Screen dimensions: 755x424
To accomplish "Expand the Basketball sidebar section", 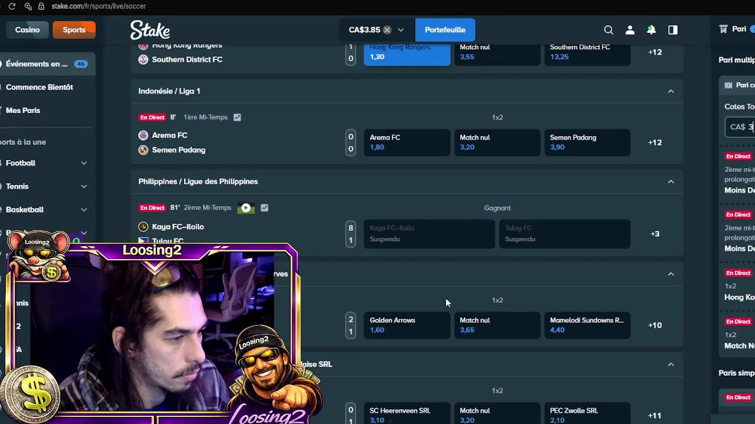I will pos(84,210).
